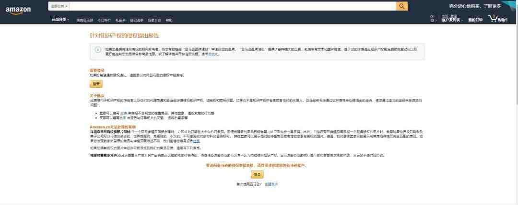518x205 pixels.
Task: Click the centered 登录 button near page bottom
Action: click(258, 175)
